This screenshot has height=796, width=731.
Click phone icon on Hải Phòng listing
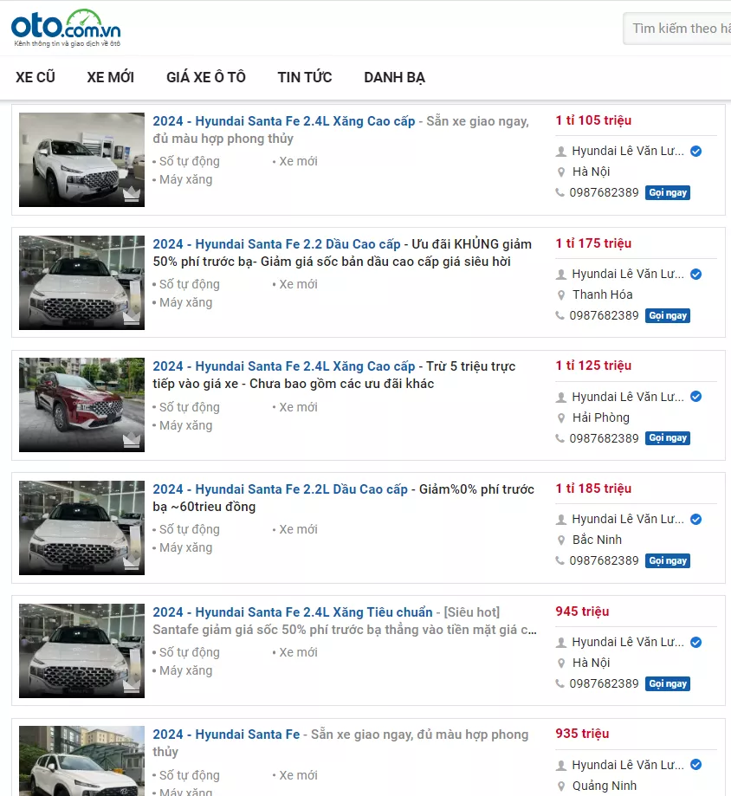(x=560, y=438)
